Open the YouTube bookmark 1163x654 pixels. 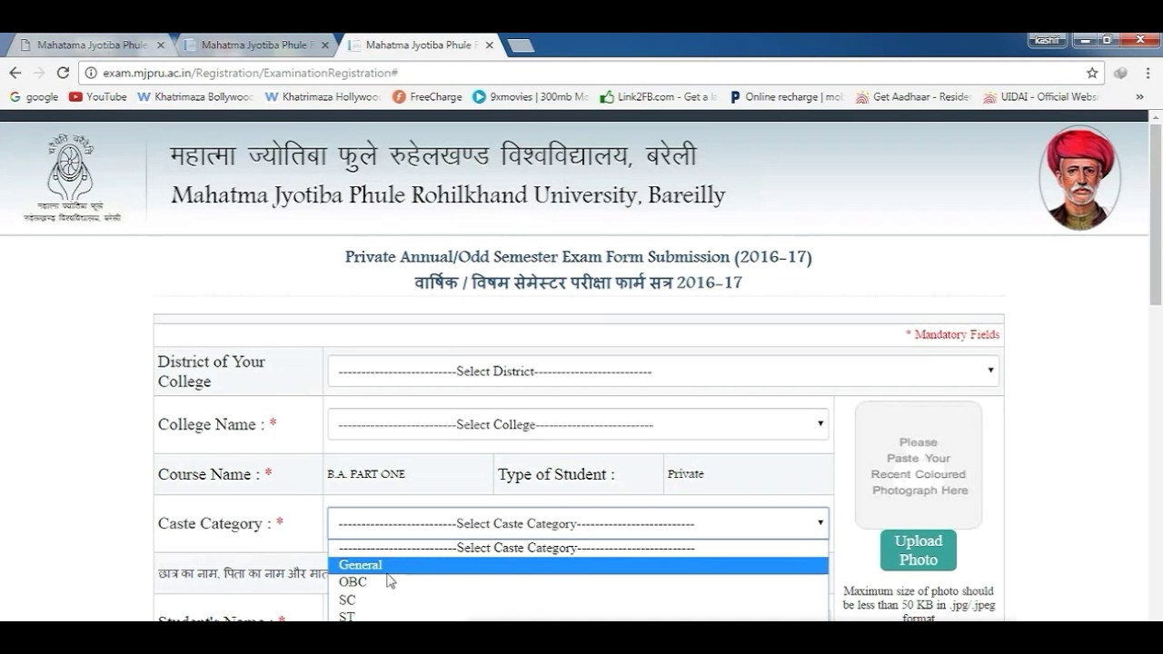tap(98, 96)
